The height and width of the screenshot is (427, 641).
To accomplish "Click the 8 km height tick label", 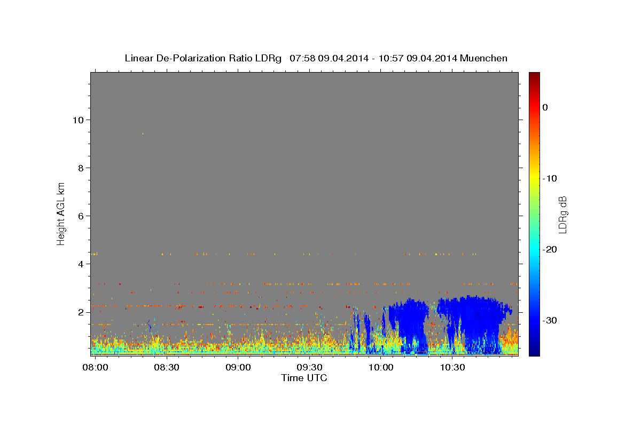I will pyautogui.click(x=80, y=168).
